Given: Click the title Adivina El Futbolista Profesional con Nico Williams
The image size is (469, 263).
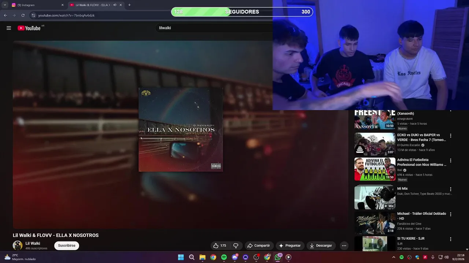Looking at the screenshot, I should pyautogui.click(x=422, y=162).
